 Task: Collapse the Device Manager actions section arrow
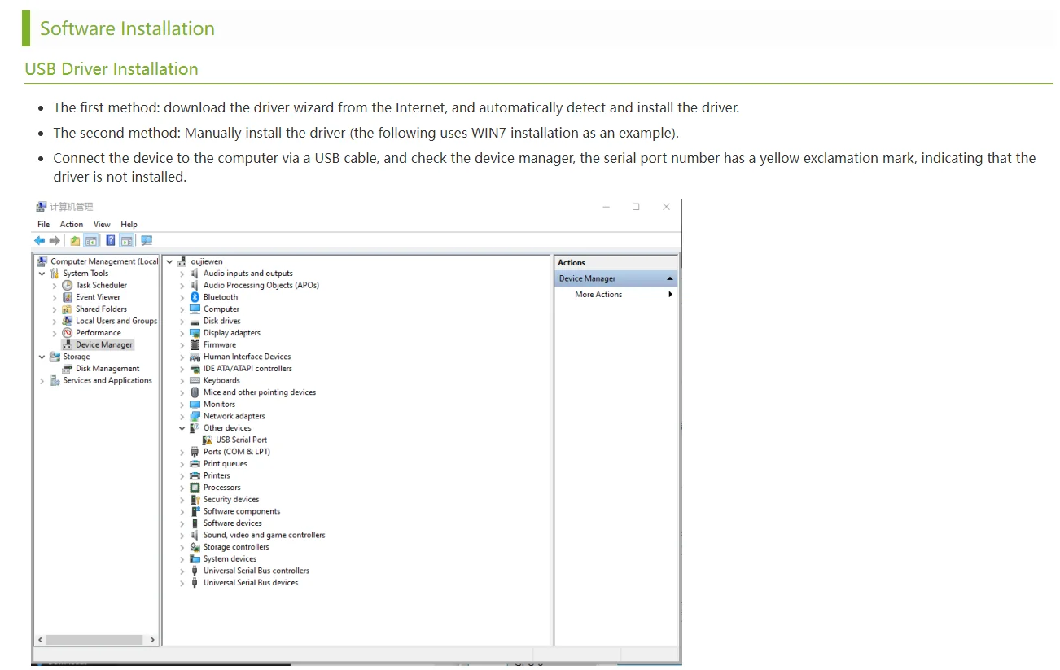click(x=670, y=278)
